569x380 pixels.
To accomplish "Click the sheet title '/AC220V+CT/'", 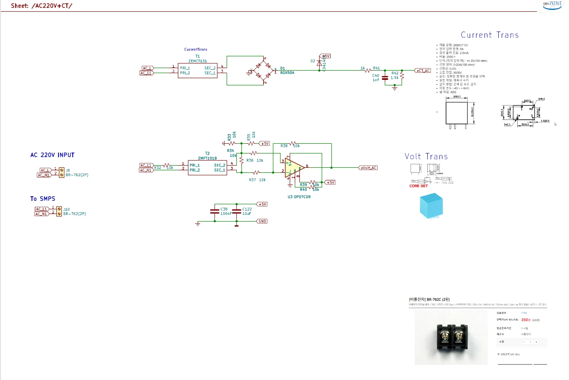I will click(x=52, y=6).
